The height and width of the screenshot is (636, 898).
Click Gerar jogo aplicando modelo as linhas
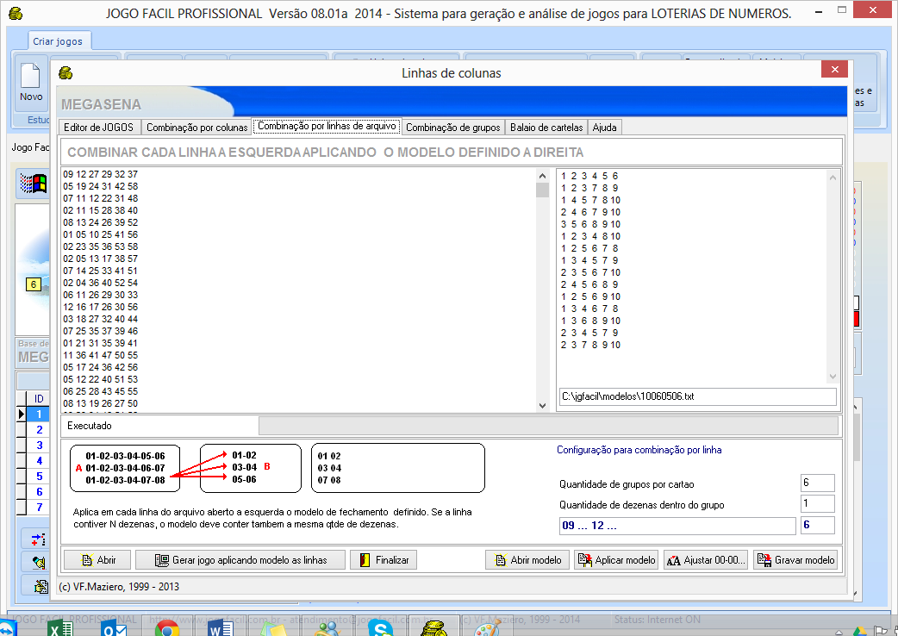[240, 559]
